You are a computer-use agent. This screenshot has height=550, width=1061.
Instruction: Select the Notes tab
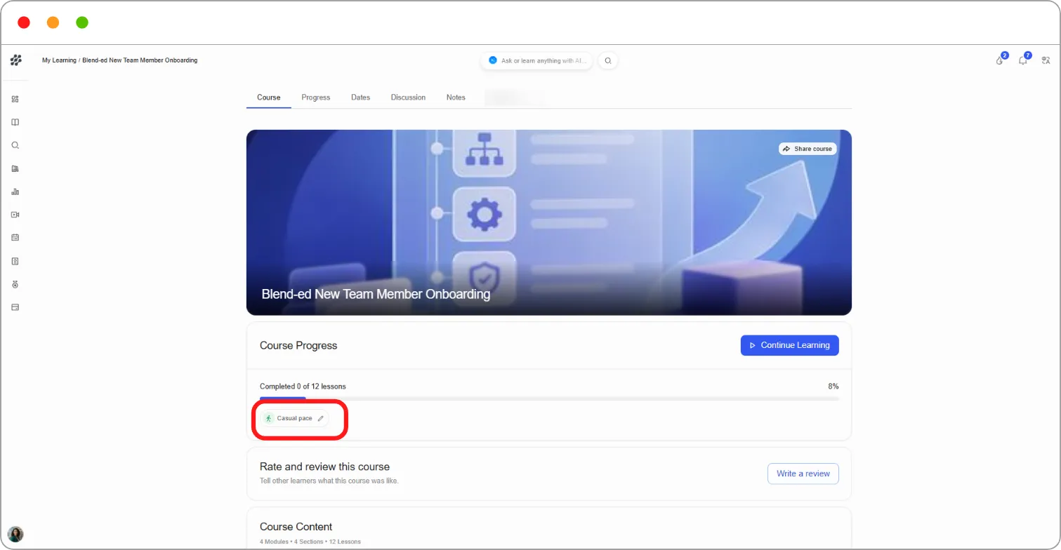pos(456,98)
